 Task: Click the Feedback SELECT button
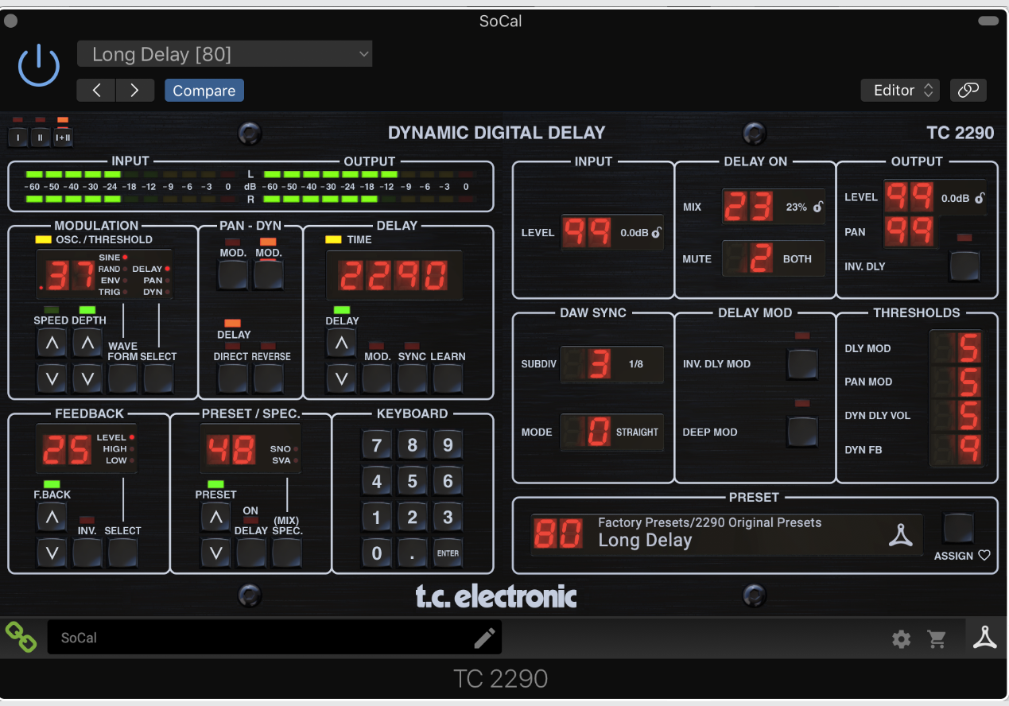click(x=122, y=553)
